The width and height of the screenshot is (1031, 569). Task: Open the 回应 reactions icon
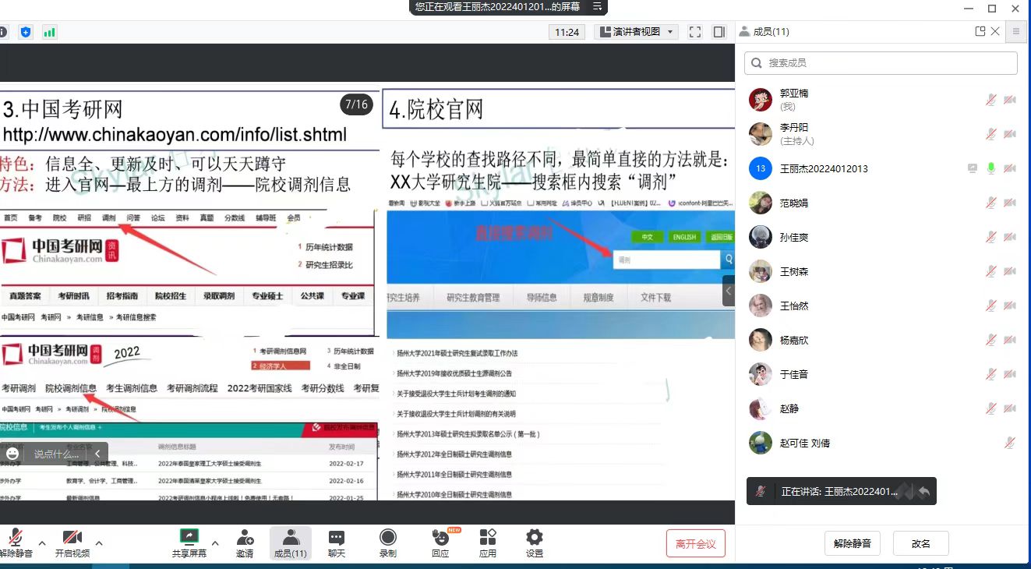click(x=440, y=538)
